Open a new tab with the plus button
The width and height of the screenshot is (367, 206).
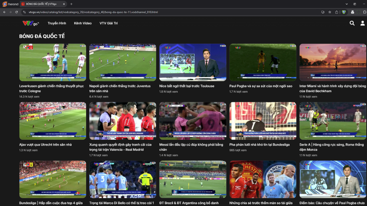[71, 4]
